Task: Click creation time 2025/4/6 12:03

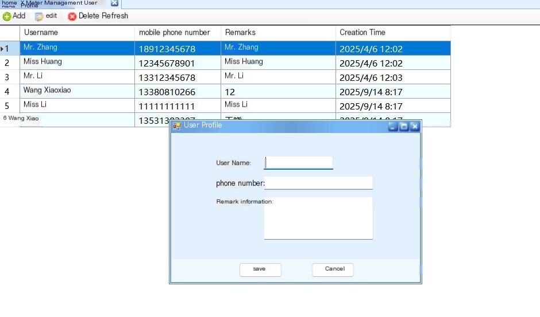Action: (393, 77)
